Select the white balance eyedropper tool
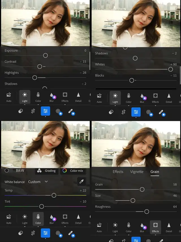Screen dimensions: 181x242 point(81,182)
